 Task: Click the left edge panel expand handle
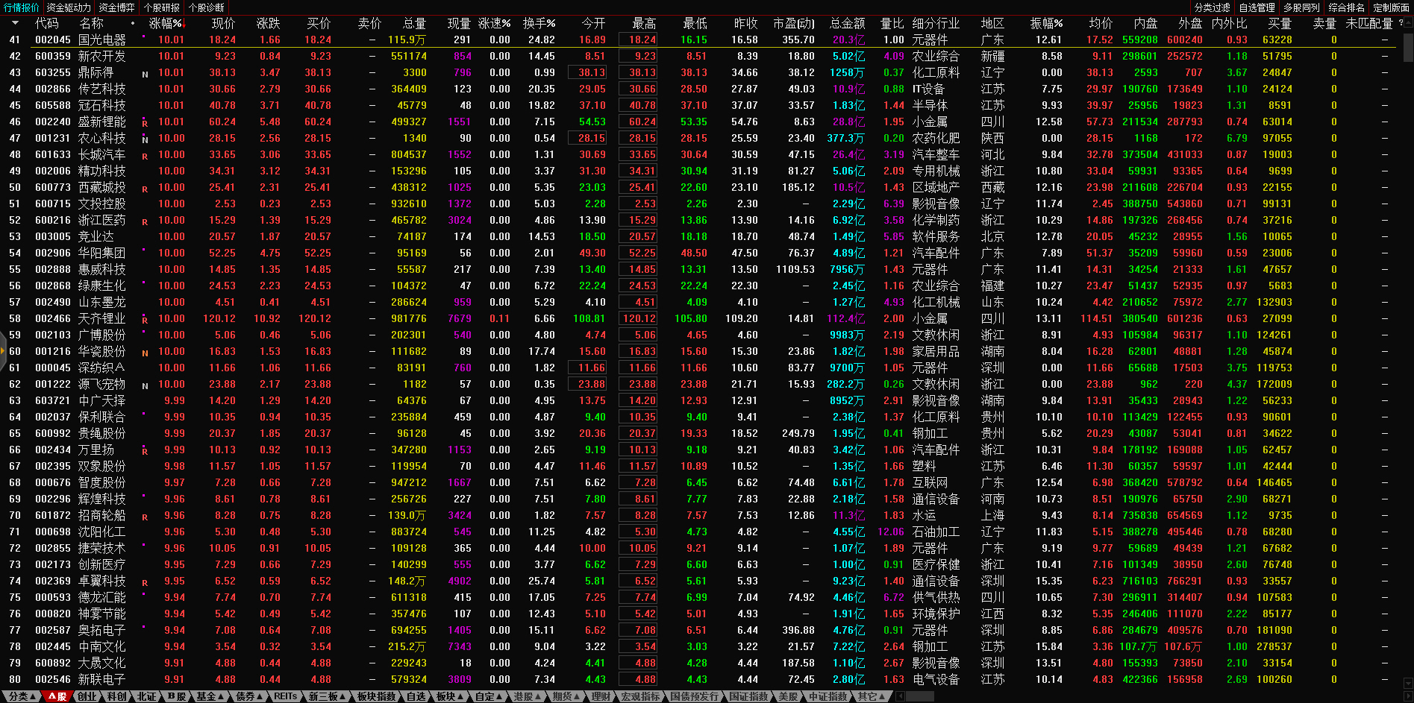[3, 350]
